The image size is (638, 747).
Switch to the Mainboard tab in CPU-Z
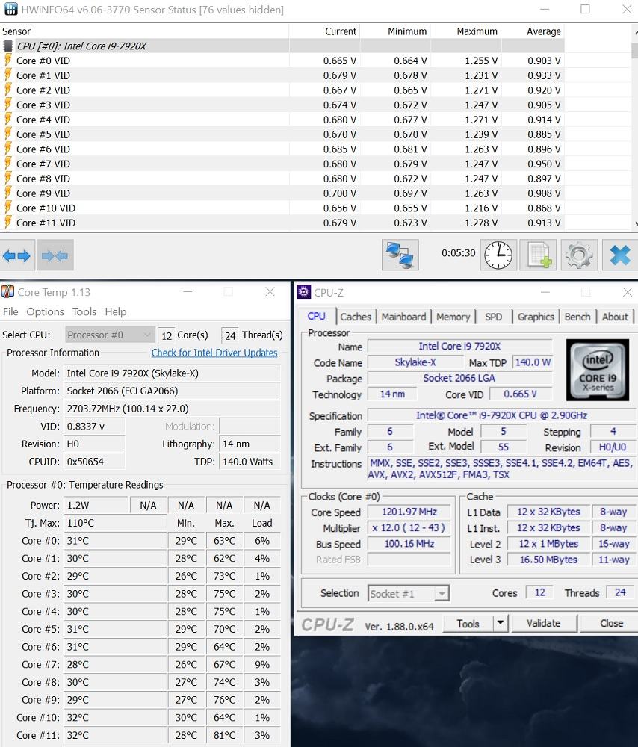[403, 317]
